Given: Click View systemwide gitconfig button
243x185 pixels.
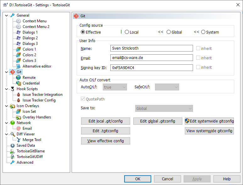Looking at the screenshot, I should point(209,131).
